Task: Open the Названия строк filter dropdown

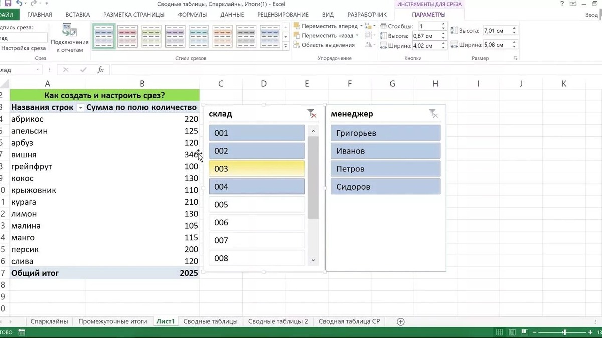Action: [80, 108]
